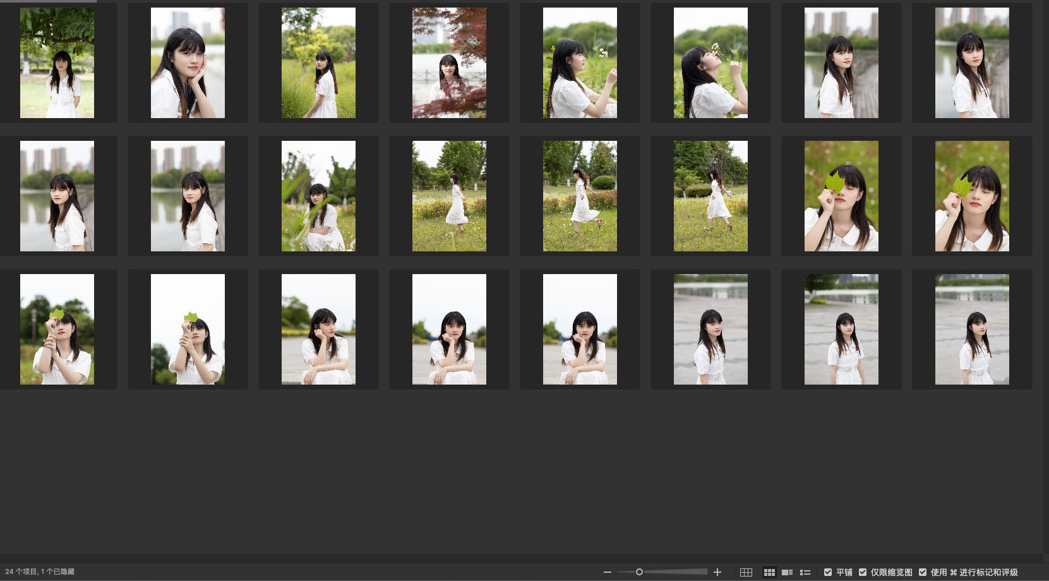Viewport: 1049px width, 581px height.
Task: Toggle the lock thumbnail grid icon
Action: [746, 572]
